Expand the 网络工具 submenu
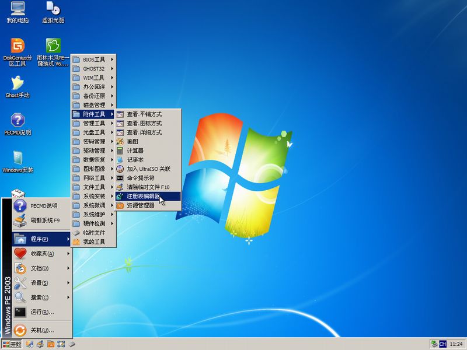This screenshot has width=467, height=350. tap(93, 178)
